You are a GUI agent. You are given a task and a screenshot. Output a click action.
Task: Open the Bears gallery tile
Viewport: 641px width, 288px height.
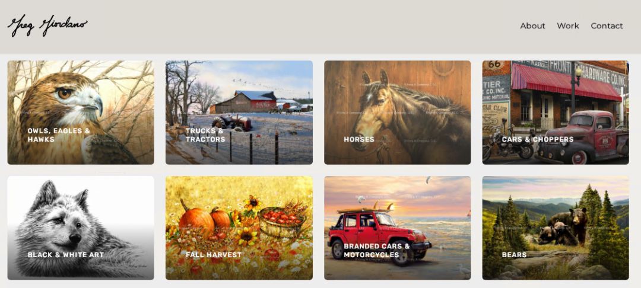coord(556,228)
